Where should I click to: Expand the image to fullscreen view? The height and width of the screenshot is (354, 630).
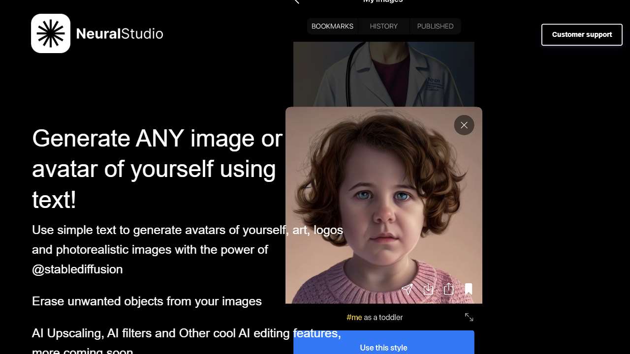pos(469,317)
